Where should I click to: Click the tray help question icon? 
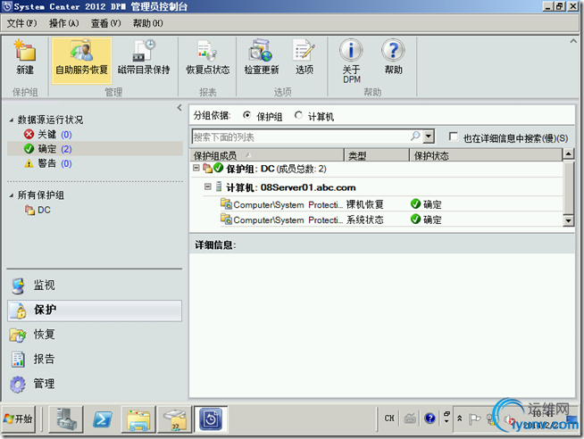(430, 418)
